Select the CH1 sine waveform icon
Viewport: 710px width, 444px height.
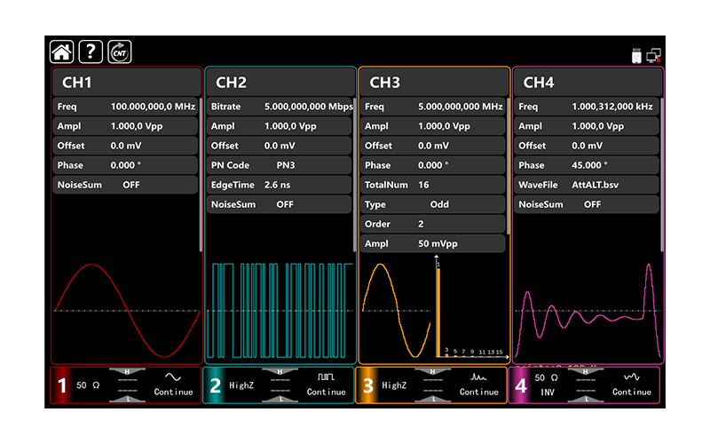point(173,377)
